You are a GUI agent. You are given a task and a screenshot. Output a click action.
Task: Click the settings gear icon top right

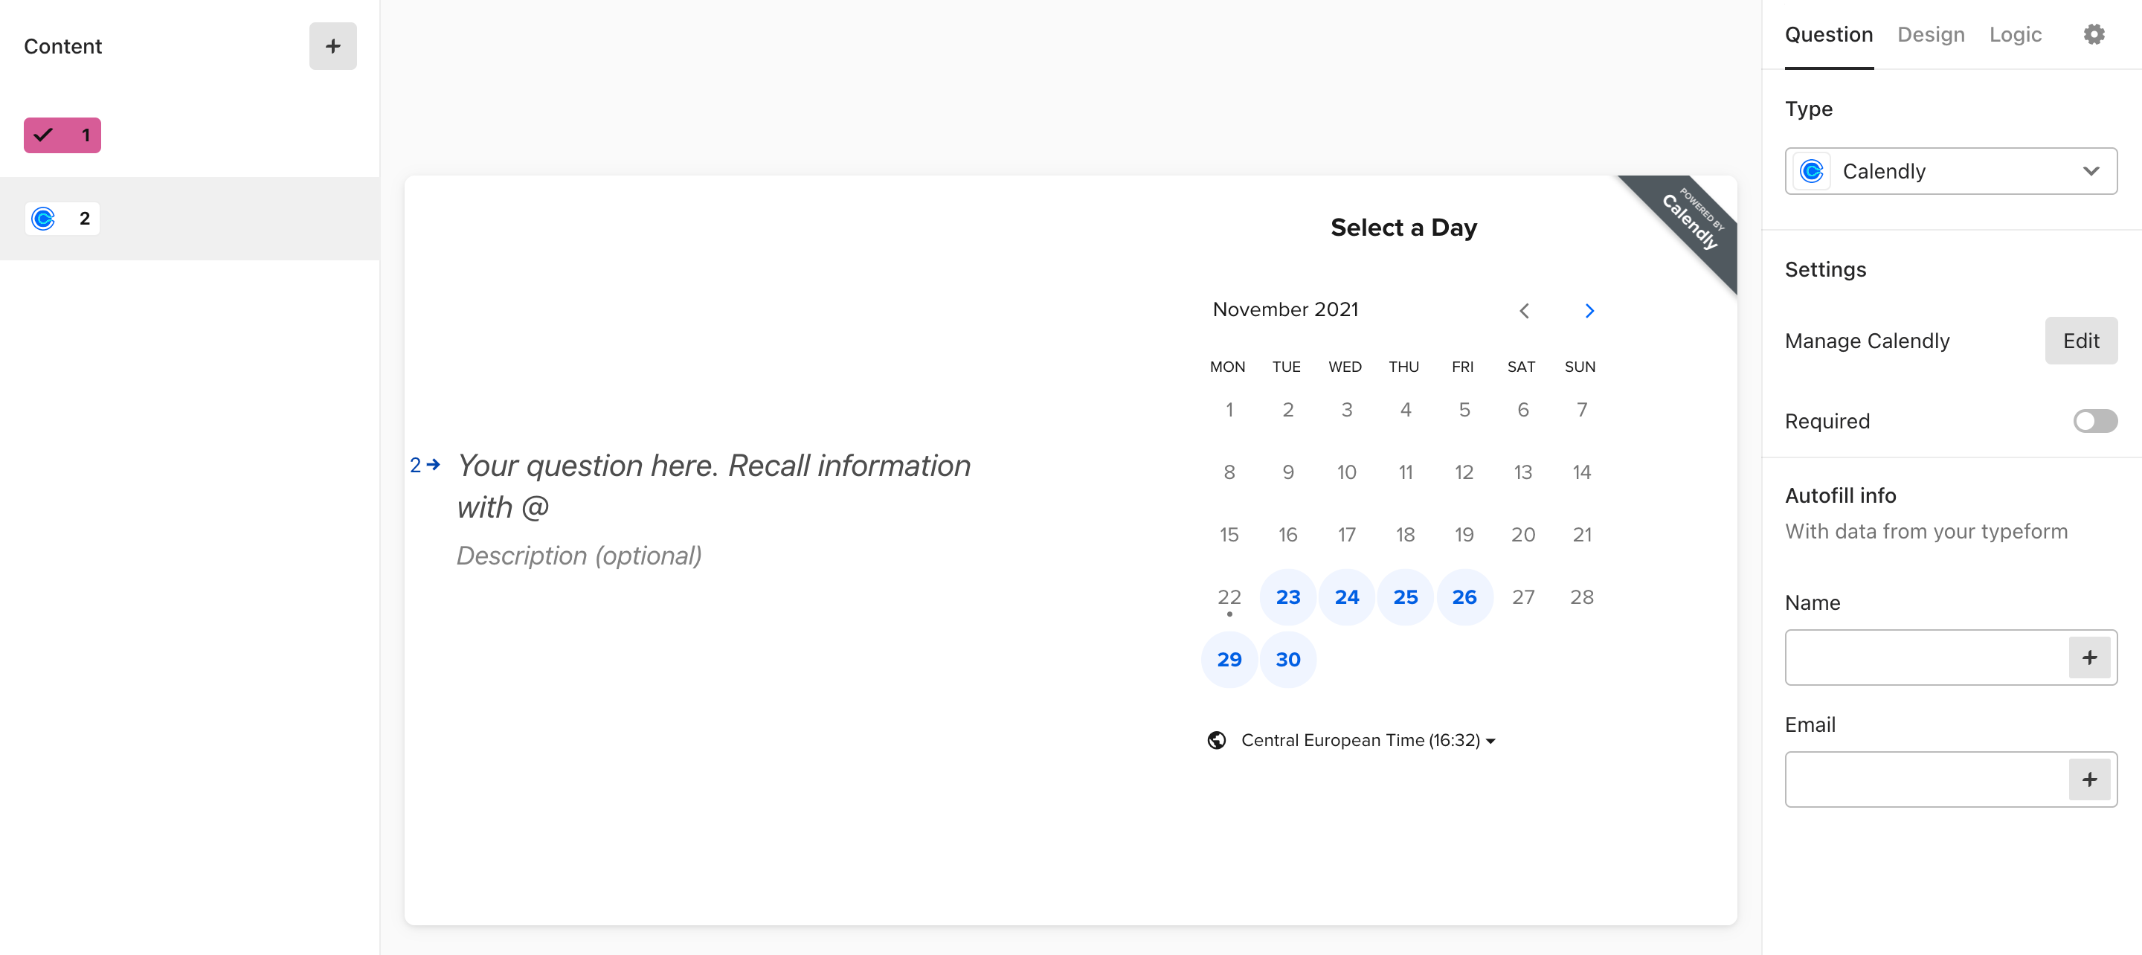(x=2094, y=34)
